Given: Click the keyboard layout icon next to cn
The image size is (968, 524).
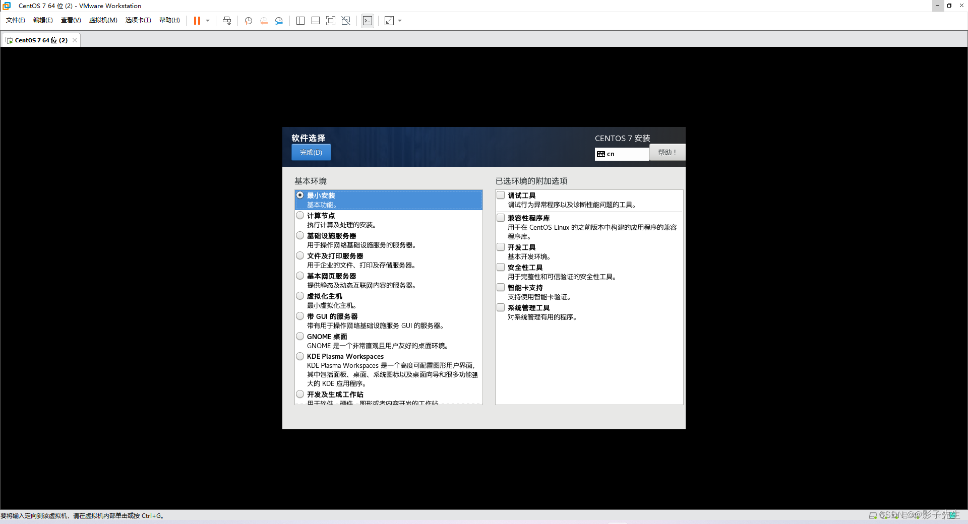Looking at the screenshot, I should [x=601, y=154].
